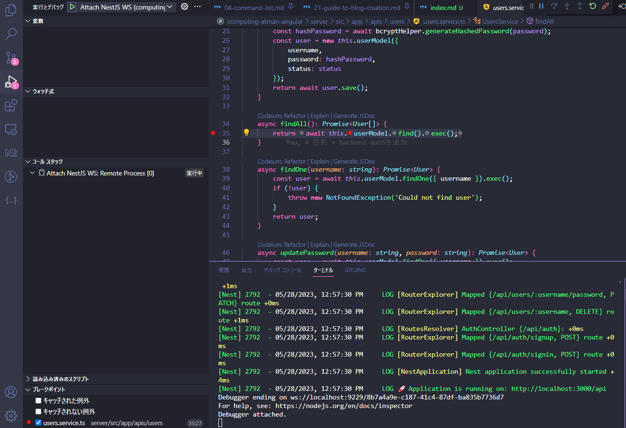Viewport: 626px width, 428px height.
Task: Open the Search view in activity bar
Action: (x=11, y=34)
